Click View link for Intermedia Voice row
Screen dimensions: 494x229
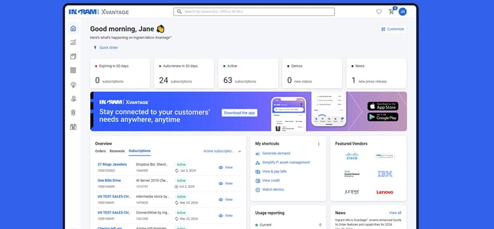229,200
